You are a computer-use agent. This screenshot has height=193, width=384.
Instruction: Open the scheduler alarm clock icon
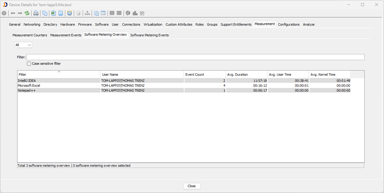(70, 13)
